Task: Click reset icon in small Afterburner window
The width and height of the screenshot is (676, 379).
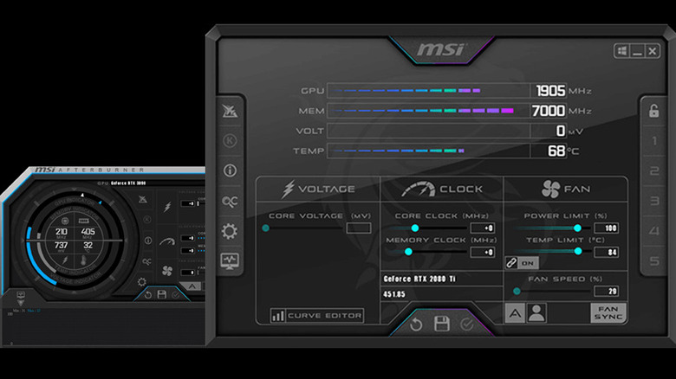Action: pyautogui.click(x=148, y=294)
